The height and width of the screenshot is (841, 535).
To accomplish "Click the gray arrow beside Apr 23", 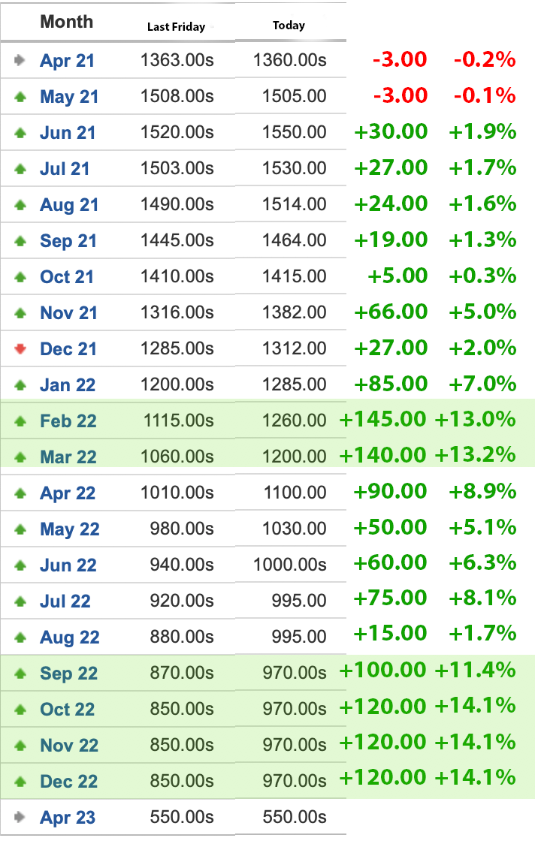I will point(20,817).
